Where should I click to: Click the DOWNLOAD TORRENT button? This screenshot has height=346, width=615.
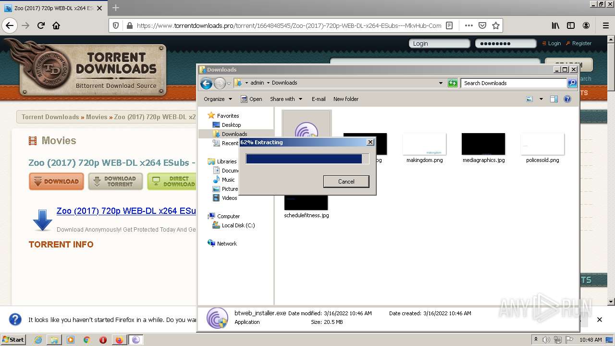tap(115, 181)
